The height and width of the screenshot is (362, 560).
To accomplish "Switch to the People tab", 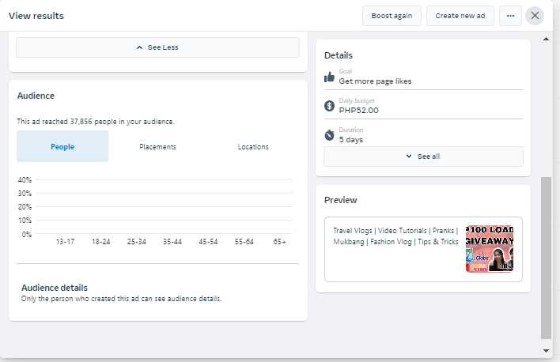I will tap(62, 147).
